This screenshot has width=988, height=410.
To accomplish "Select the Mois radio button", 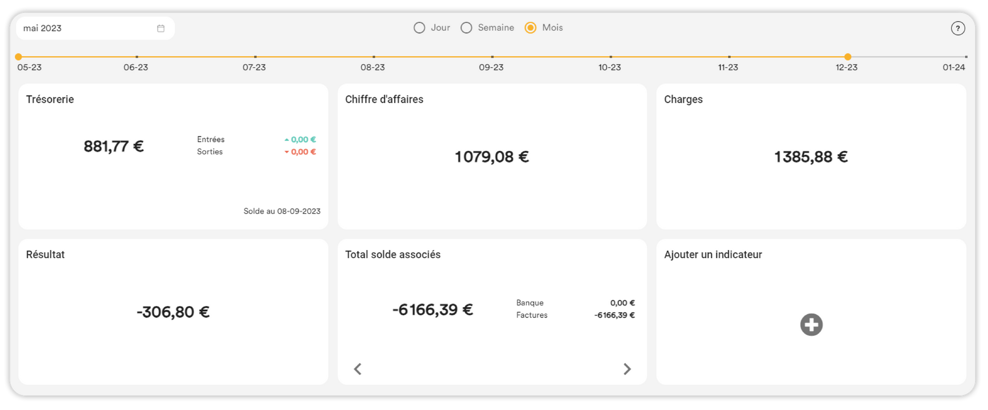I will (530, 28).
